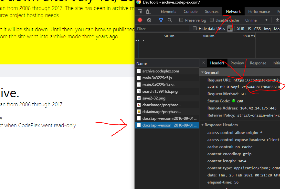This screenshot has width=285, height=189.
Task: Filter requests by CSS type
Action: pos(257,29)
